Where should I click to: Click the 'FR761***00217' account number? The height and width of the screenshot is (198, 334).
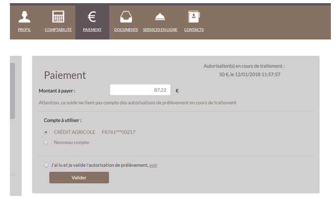[118, 132]
